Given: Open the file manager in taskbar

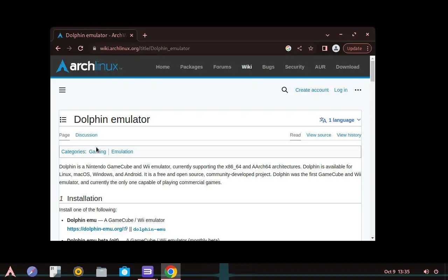Looking at the screenshot, I should click(x=101, y=272).
